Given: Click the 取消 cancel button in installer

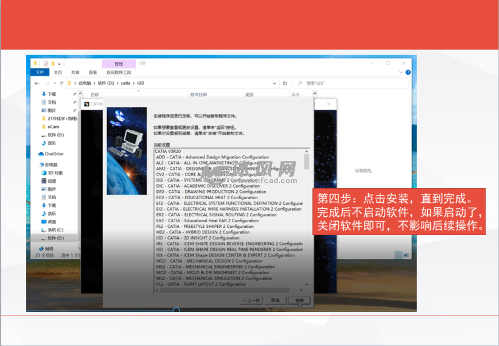Looking at the screenshot, I should tap(275, 300).
